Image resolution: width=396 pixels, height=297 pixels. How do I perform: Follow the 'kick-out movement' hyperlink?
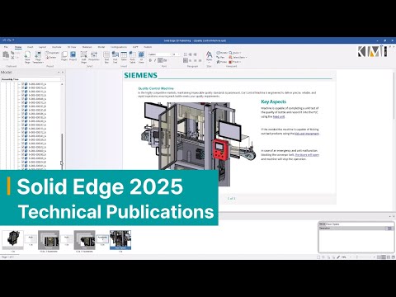(x=307, y=134)
